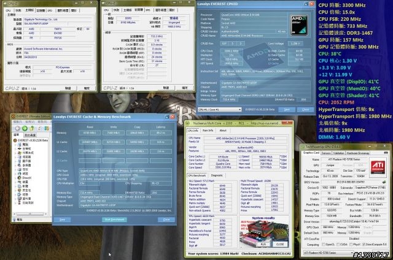Click the refresh icon in EVEREST toolbar
This screenshot has width=393, height=260.
[x=39, y=129]
